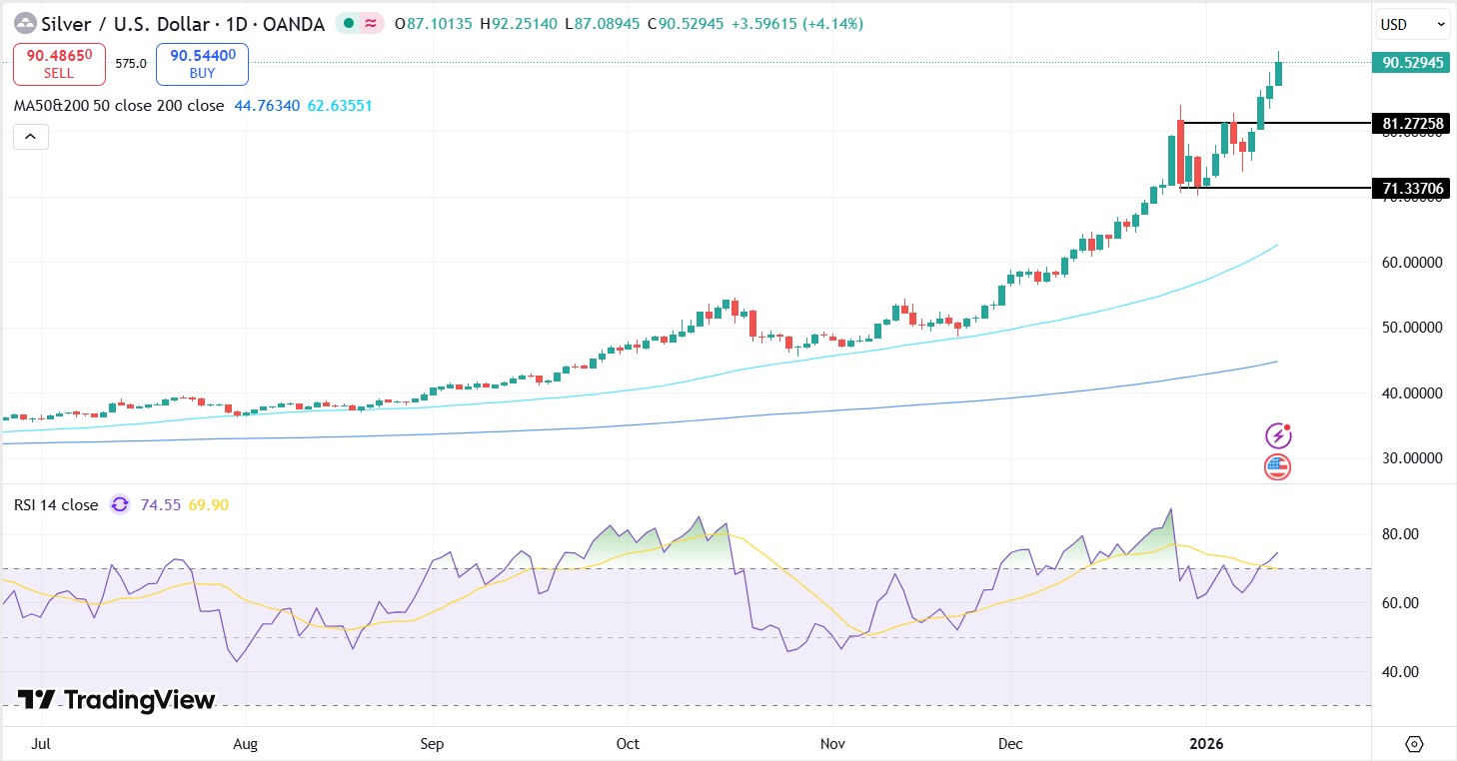Viewport: 1457px width, 761px height.
Task: Open the US flag economic event icon
Action: (1278, 466)
